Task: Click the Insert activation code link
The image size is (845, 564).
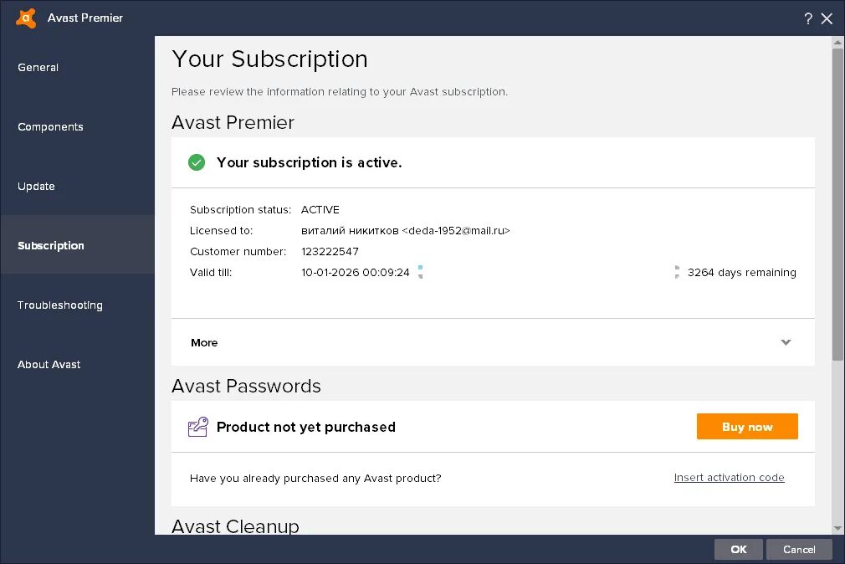Action: [x=729, y=478]
